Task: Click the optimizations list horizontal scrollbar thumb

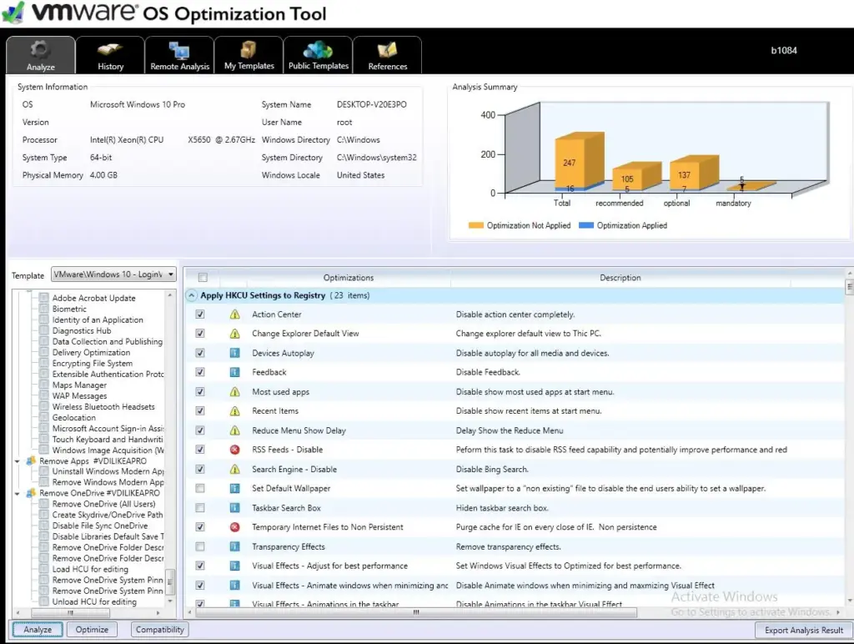Action: coord(416,612)
